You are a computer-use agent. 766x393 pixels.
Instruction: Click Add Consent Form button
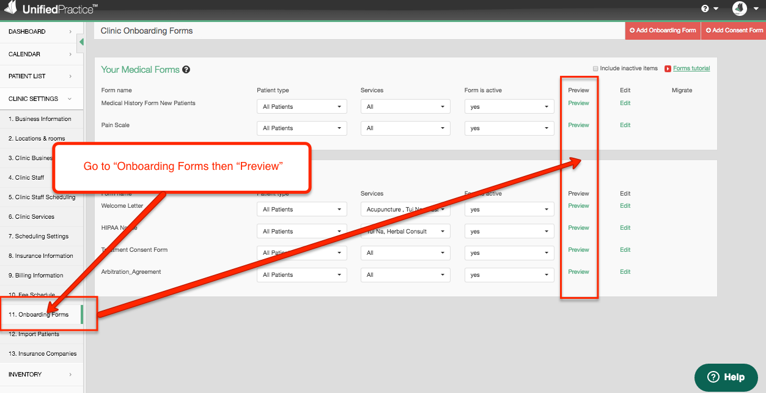[x=734, y=30]
